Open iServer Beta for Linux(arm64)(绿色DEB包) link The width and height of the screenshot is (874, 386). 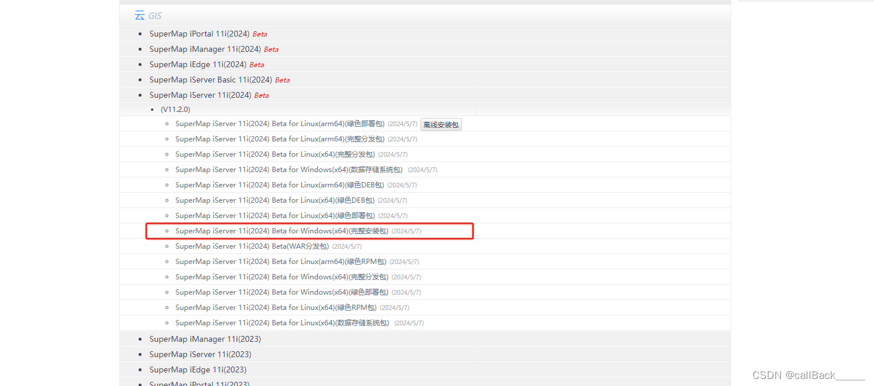[x=280, y=185]
